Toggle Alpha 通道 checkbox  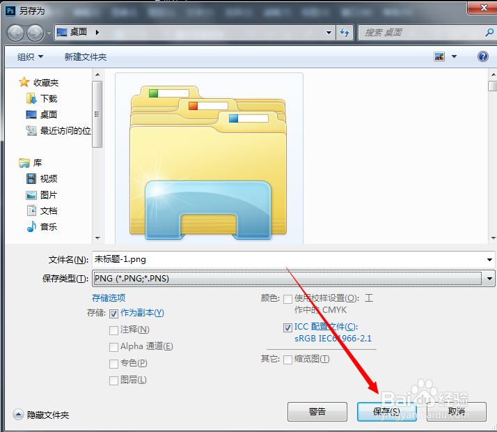[113, 347]
